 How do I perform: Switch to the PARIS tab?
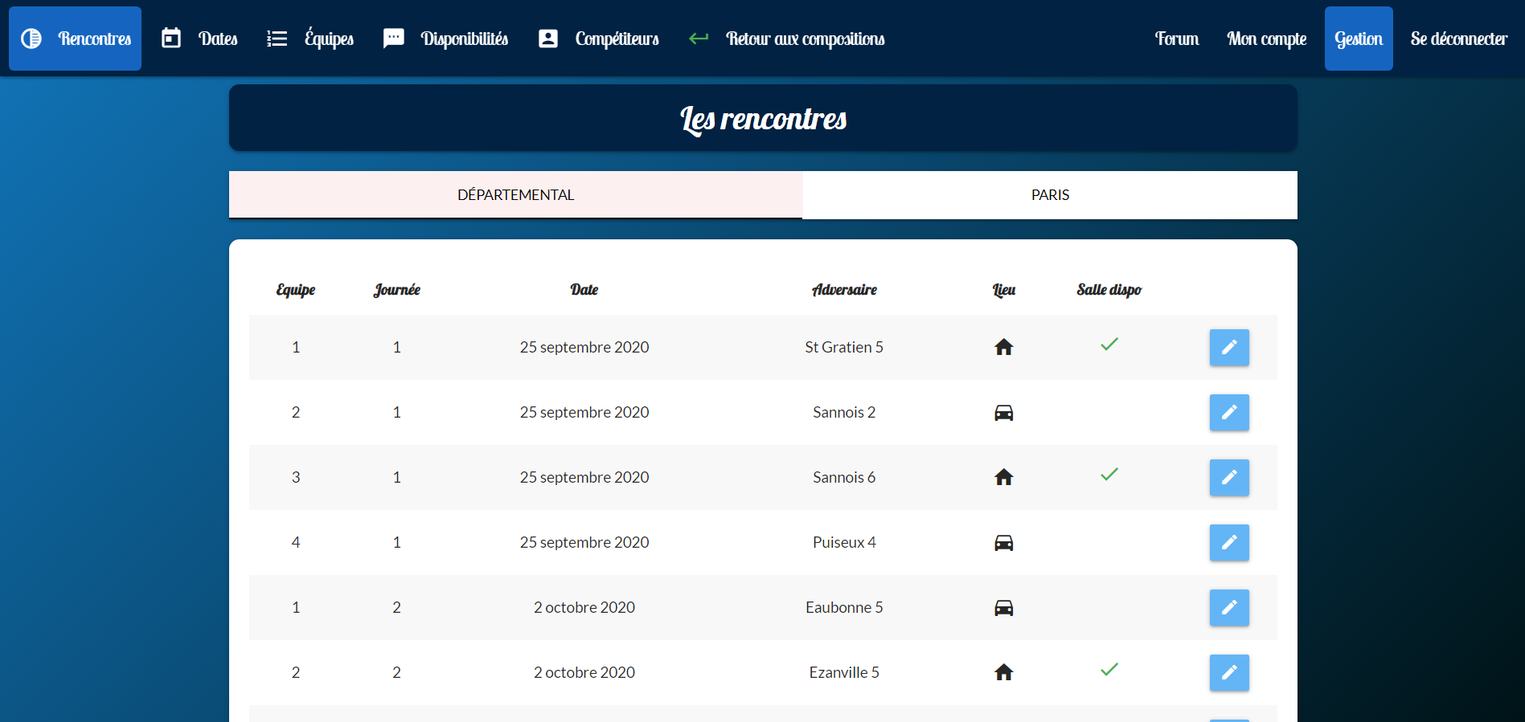[1050, 194]
